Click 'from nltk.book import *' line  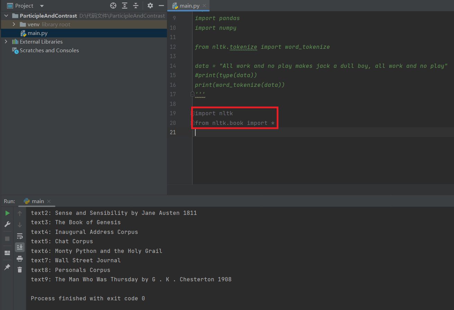[x=235, y=123]
